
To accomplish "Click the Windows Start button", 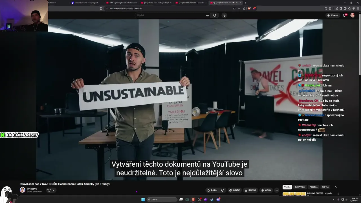I will pos(143,200).
